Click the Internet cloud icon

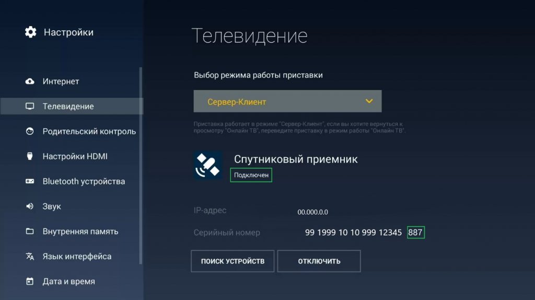click(30, 81)
